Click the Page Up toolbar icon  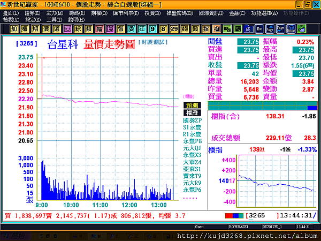tap(270, 29)
